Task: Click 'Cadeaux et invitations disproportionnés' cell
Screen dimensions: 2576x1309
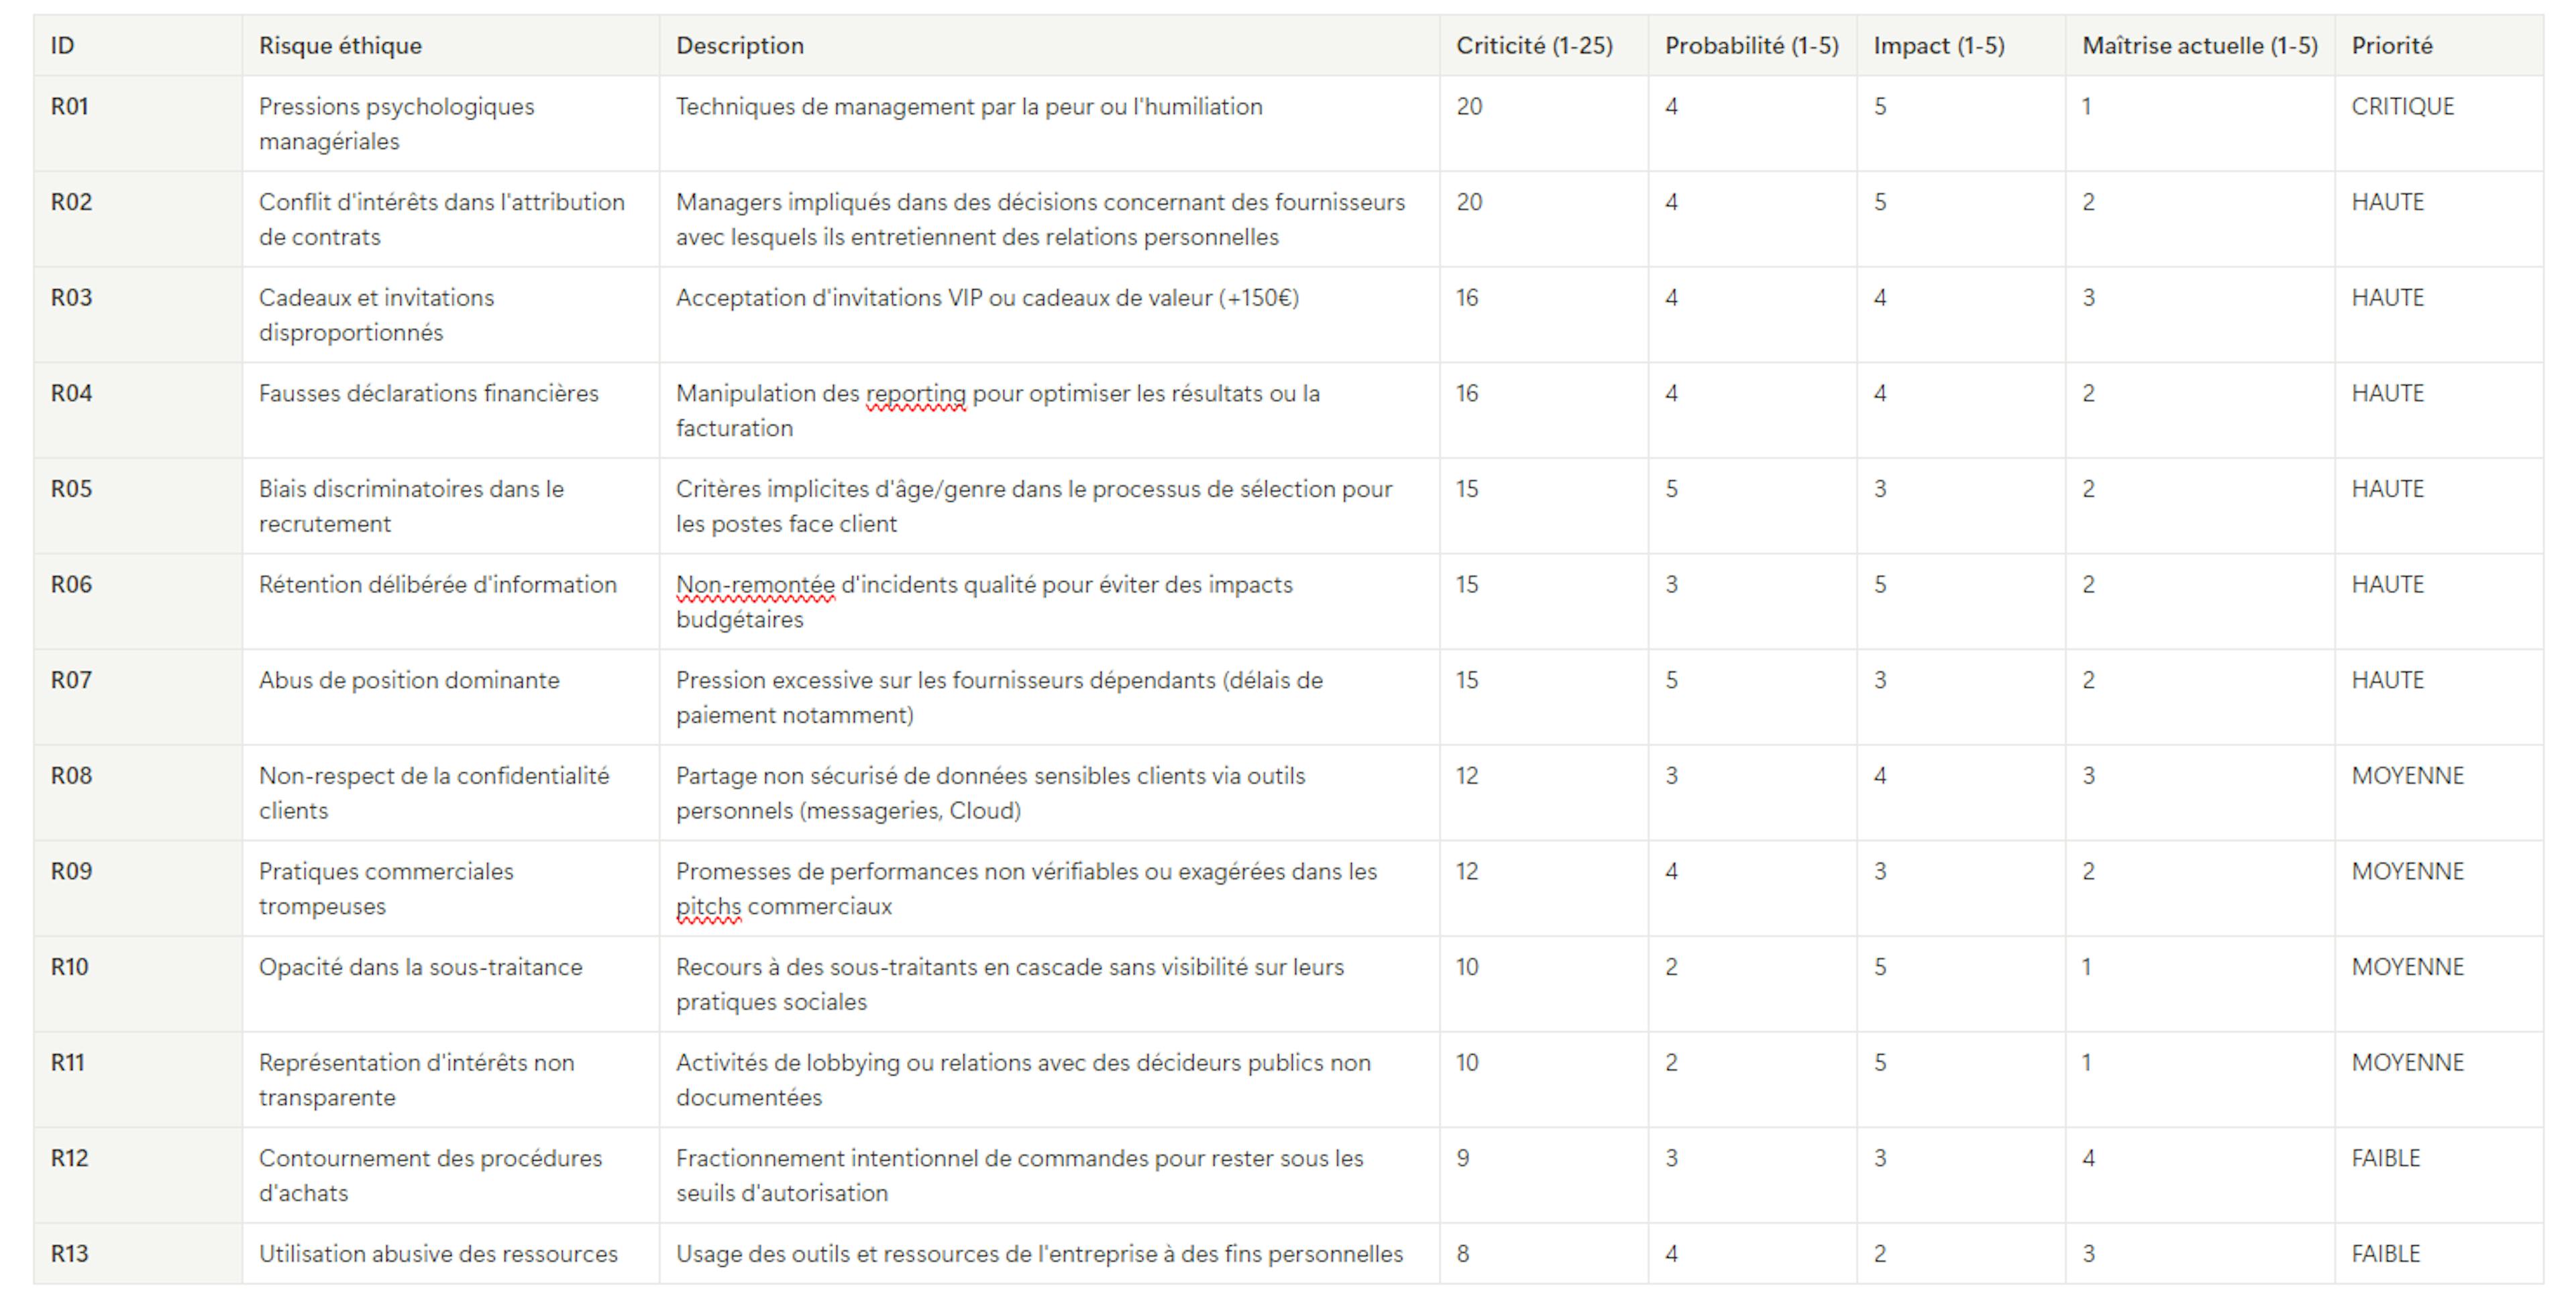Action: pos(450,314)
